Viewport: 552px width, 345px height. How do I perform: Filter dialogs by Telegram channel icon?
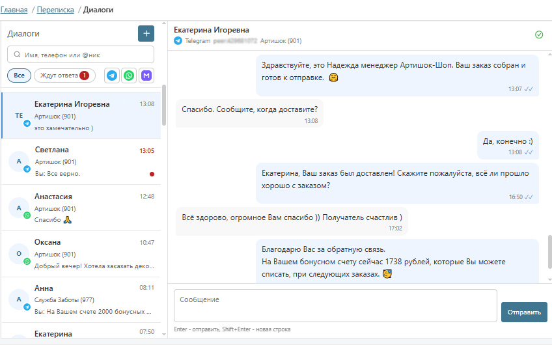coord(112,76)
